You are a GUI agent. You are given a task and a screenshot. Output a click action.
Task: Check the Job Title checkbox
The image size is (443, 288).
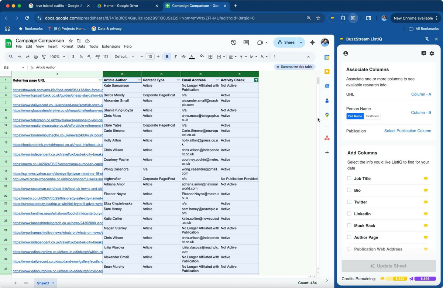pyautogui.click(x=348, y=178)
